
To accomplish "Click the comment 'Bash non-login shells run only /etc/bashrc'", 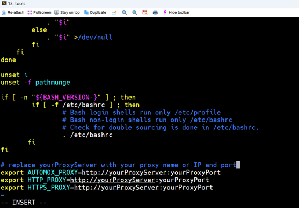I will pyautogui.click(x=147, y=120).
